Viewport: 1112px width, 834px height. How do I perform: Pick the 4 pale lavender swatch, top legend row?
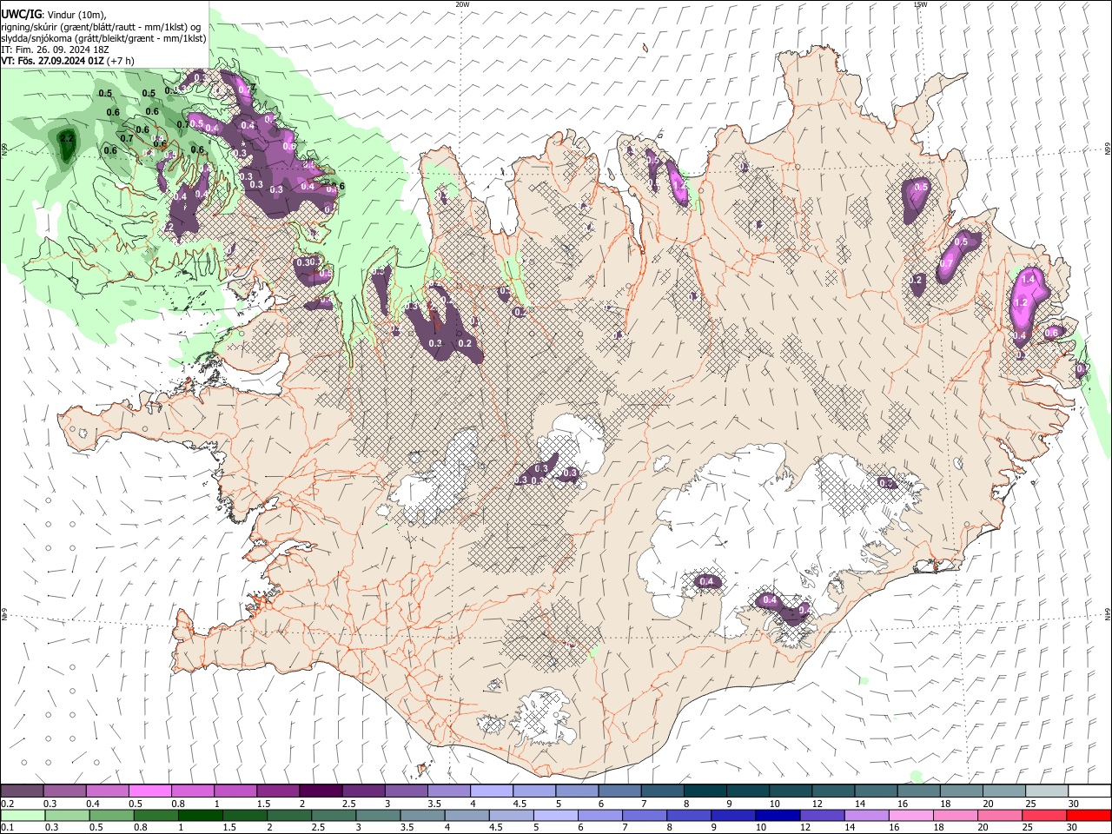coord(491,791)
